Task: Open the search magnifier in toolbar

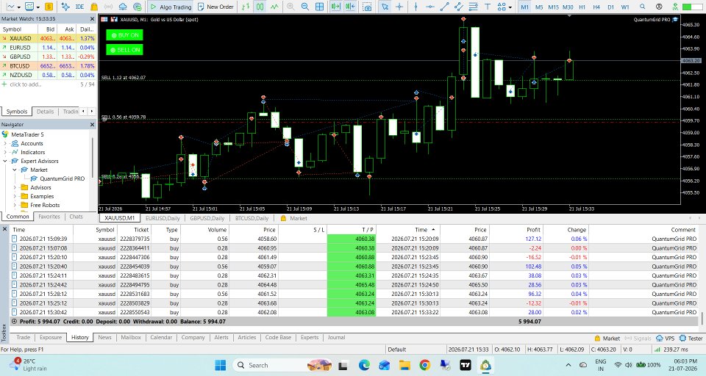Action: tap(643, 7)
